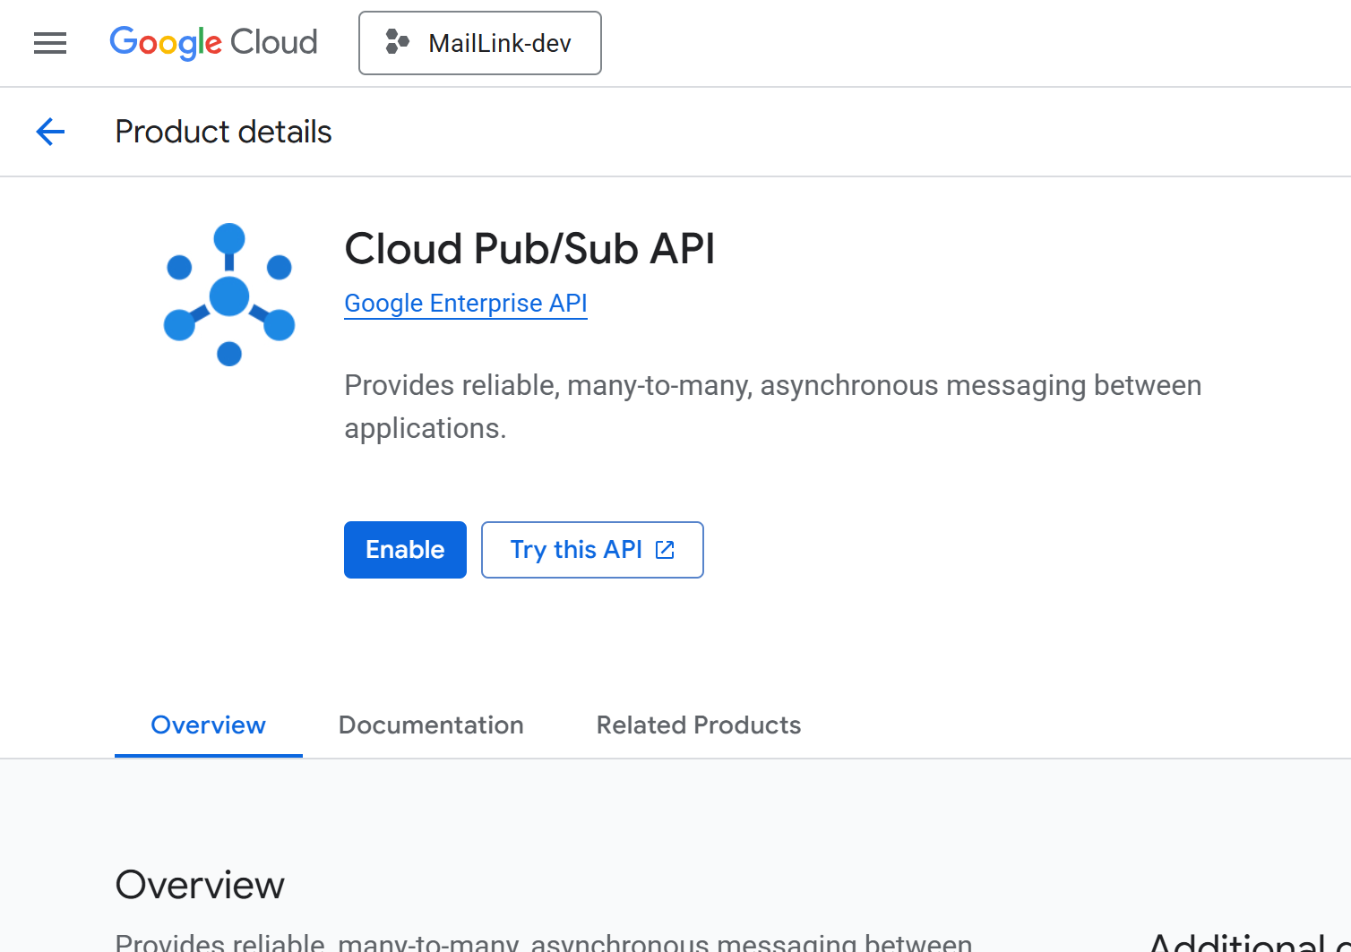This screenshot has width=1351, height=952.
Task: Click the Overview section paragraph text
Action: pos(543,943)
